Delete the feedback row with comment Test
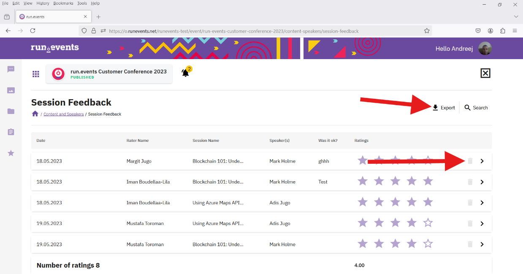 [470, 182]
